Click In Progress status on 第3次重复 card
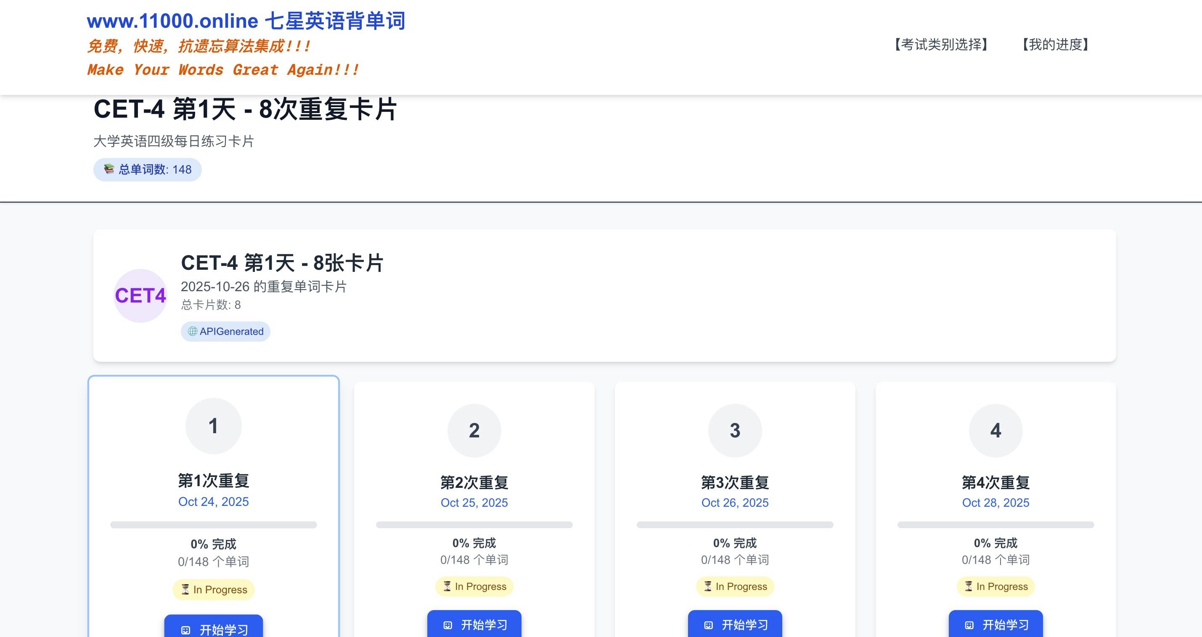 tap(735, 587)
